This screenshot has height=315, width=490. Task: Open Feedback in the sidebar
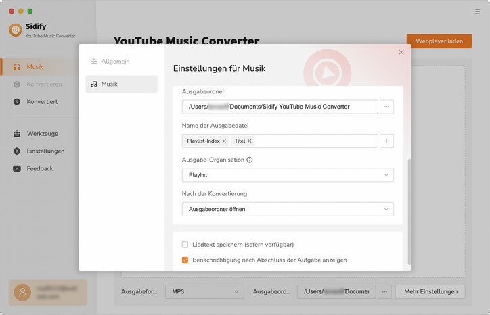tap(40, 168)
